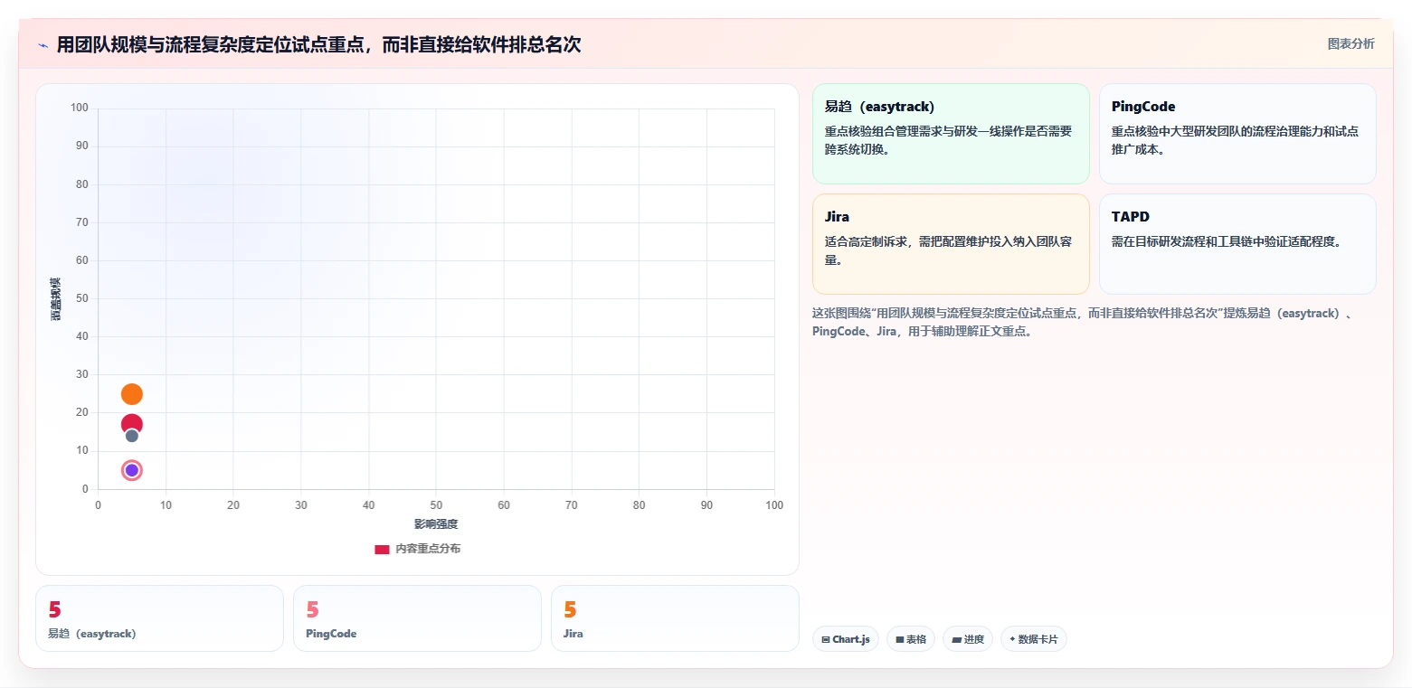Select the gray bubble on the chart
The width and height of the screenshot is (1412, 688).
132,436
